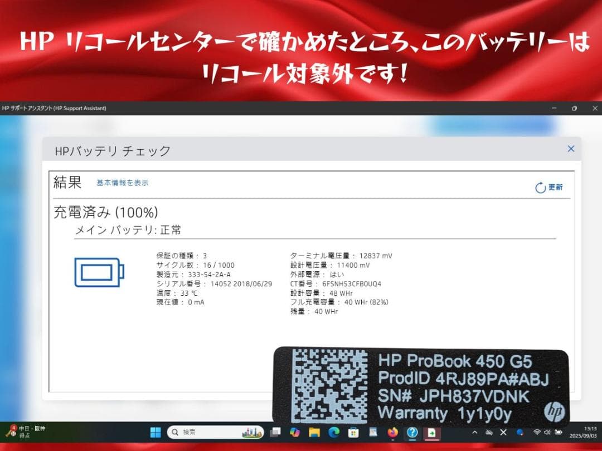Open Wi-Fi network settings from tray
The width and height of the screenshot is (602, 451).
537,432
